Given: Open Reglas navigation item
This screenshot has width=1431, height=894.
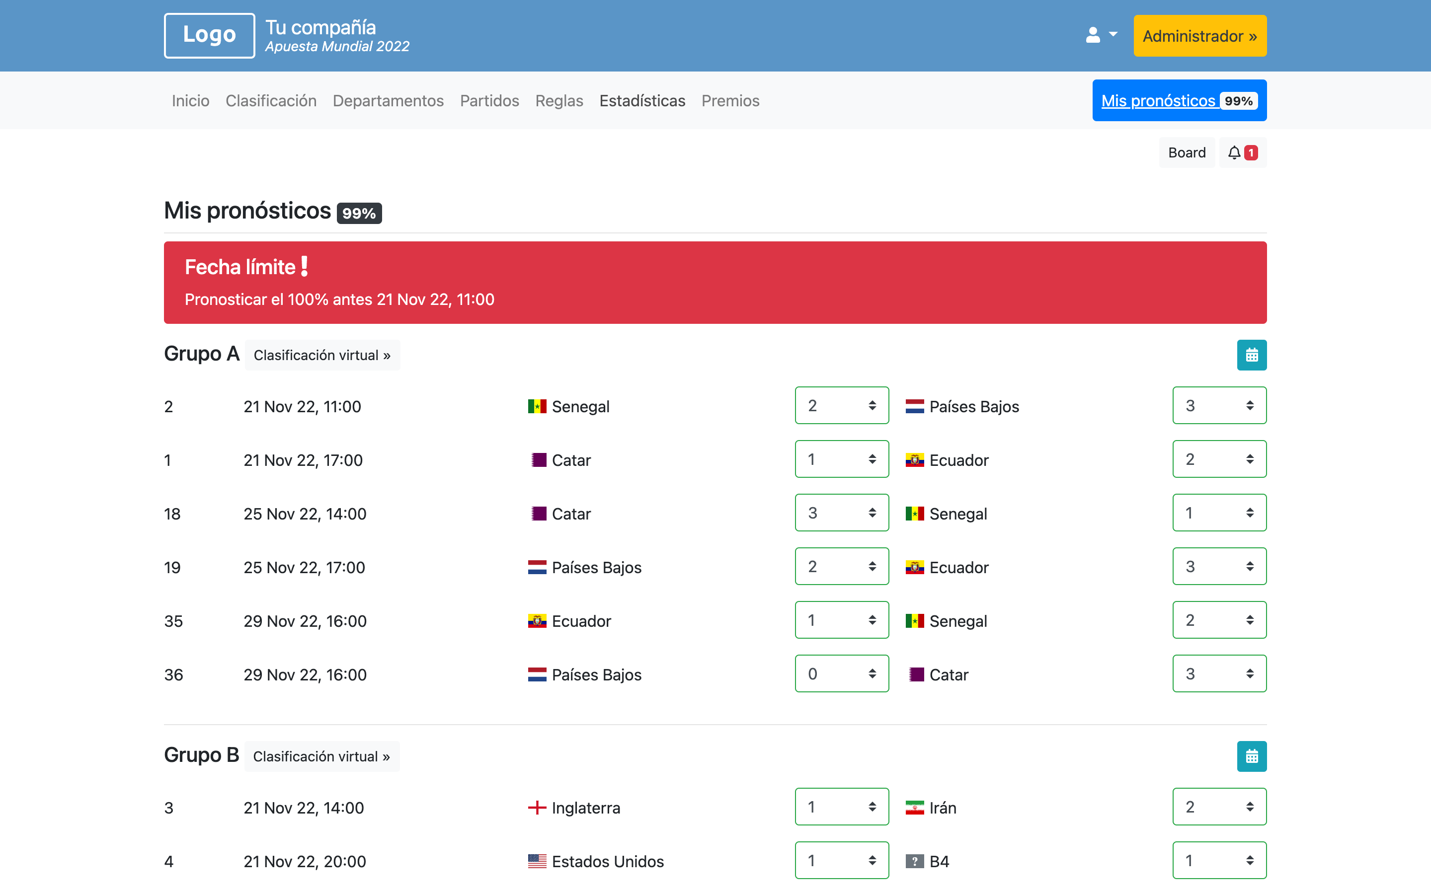Looking at the screenshot, I should pyautogui.click(x=559, y=100).
